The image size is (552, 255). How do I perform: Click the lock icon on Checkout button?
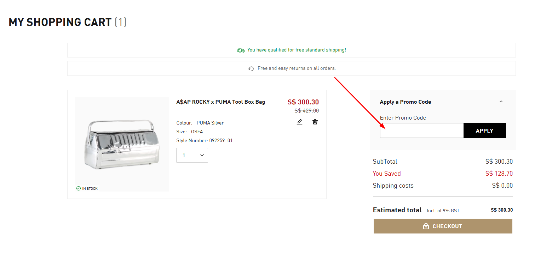tap(426, 226)
